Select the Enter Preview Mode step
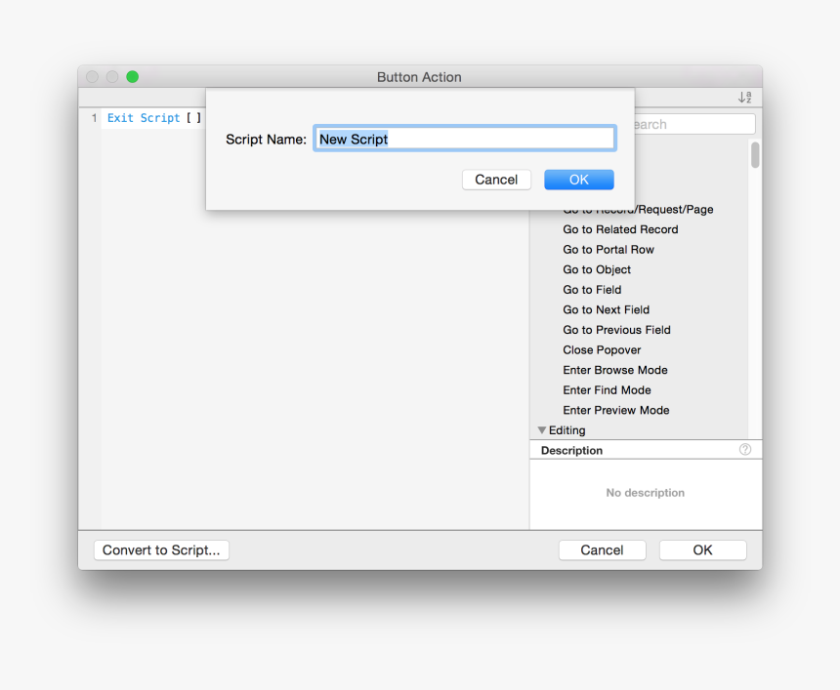 tap(615, 410)
